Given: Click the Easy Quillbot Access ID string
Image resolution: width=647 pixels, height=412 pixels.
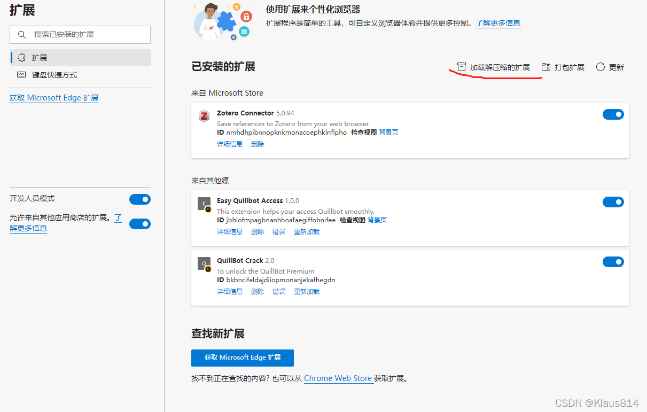Looking at the screenshot, I should pos(281,220).
